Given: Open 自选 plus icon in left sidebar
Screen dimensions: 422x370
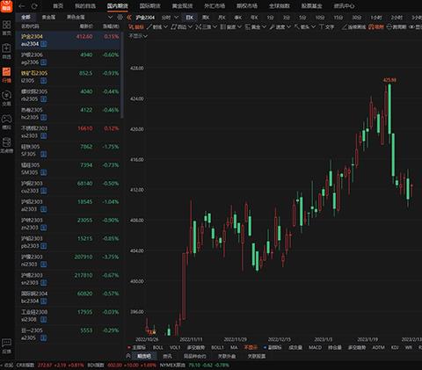Looking at the screenshot, I should tap(6, 48).
